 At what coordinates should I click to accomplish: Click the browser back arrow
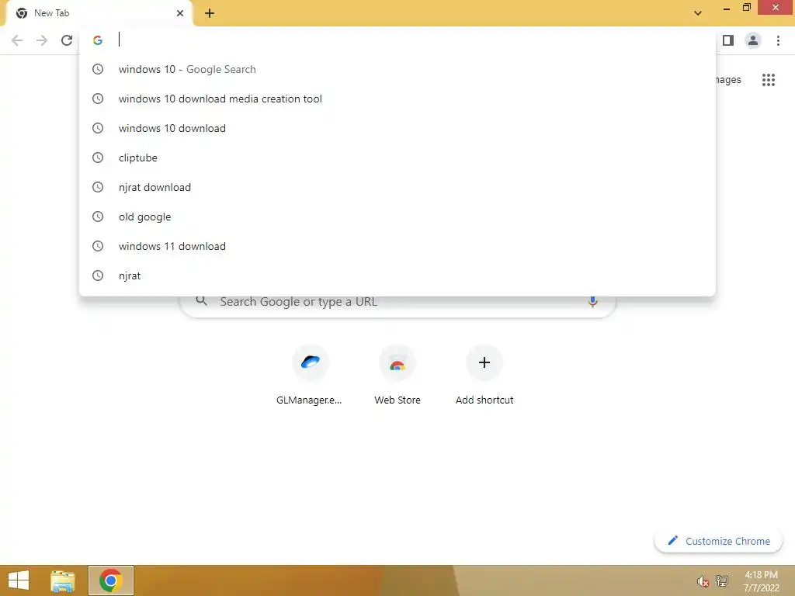(17, 40)
